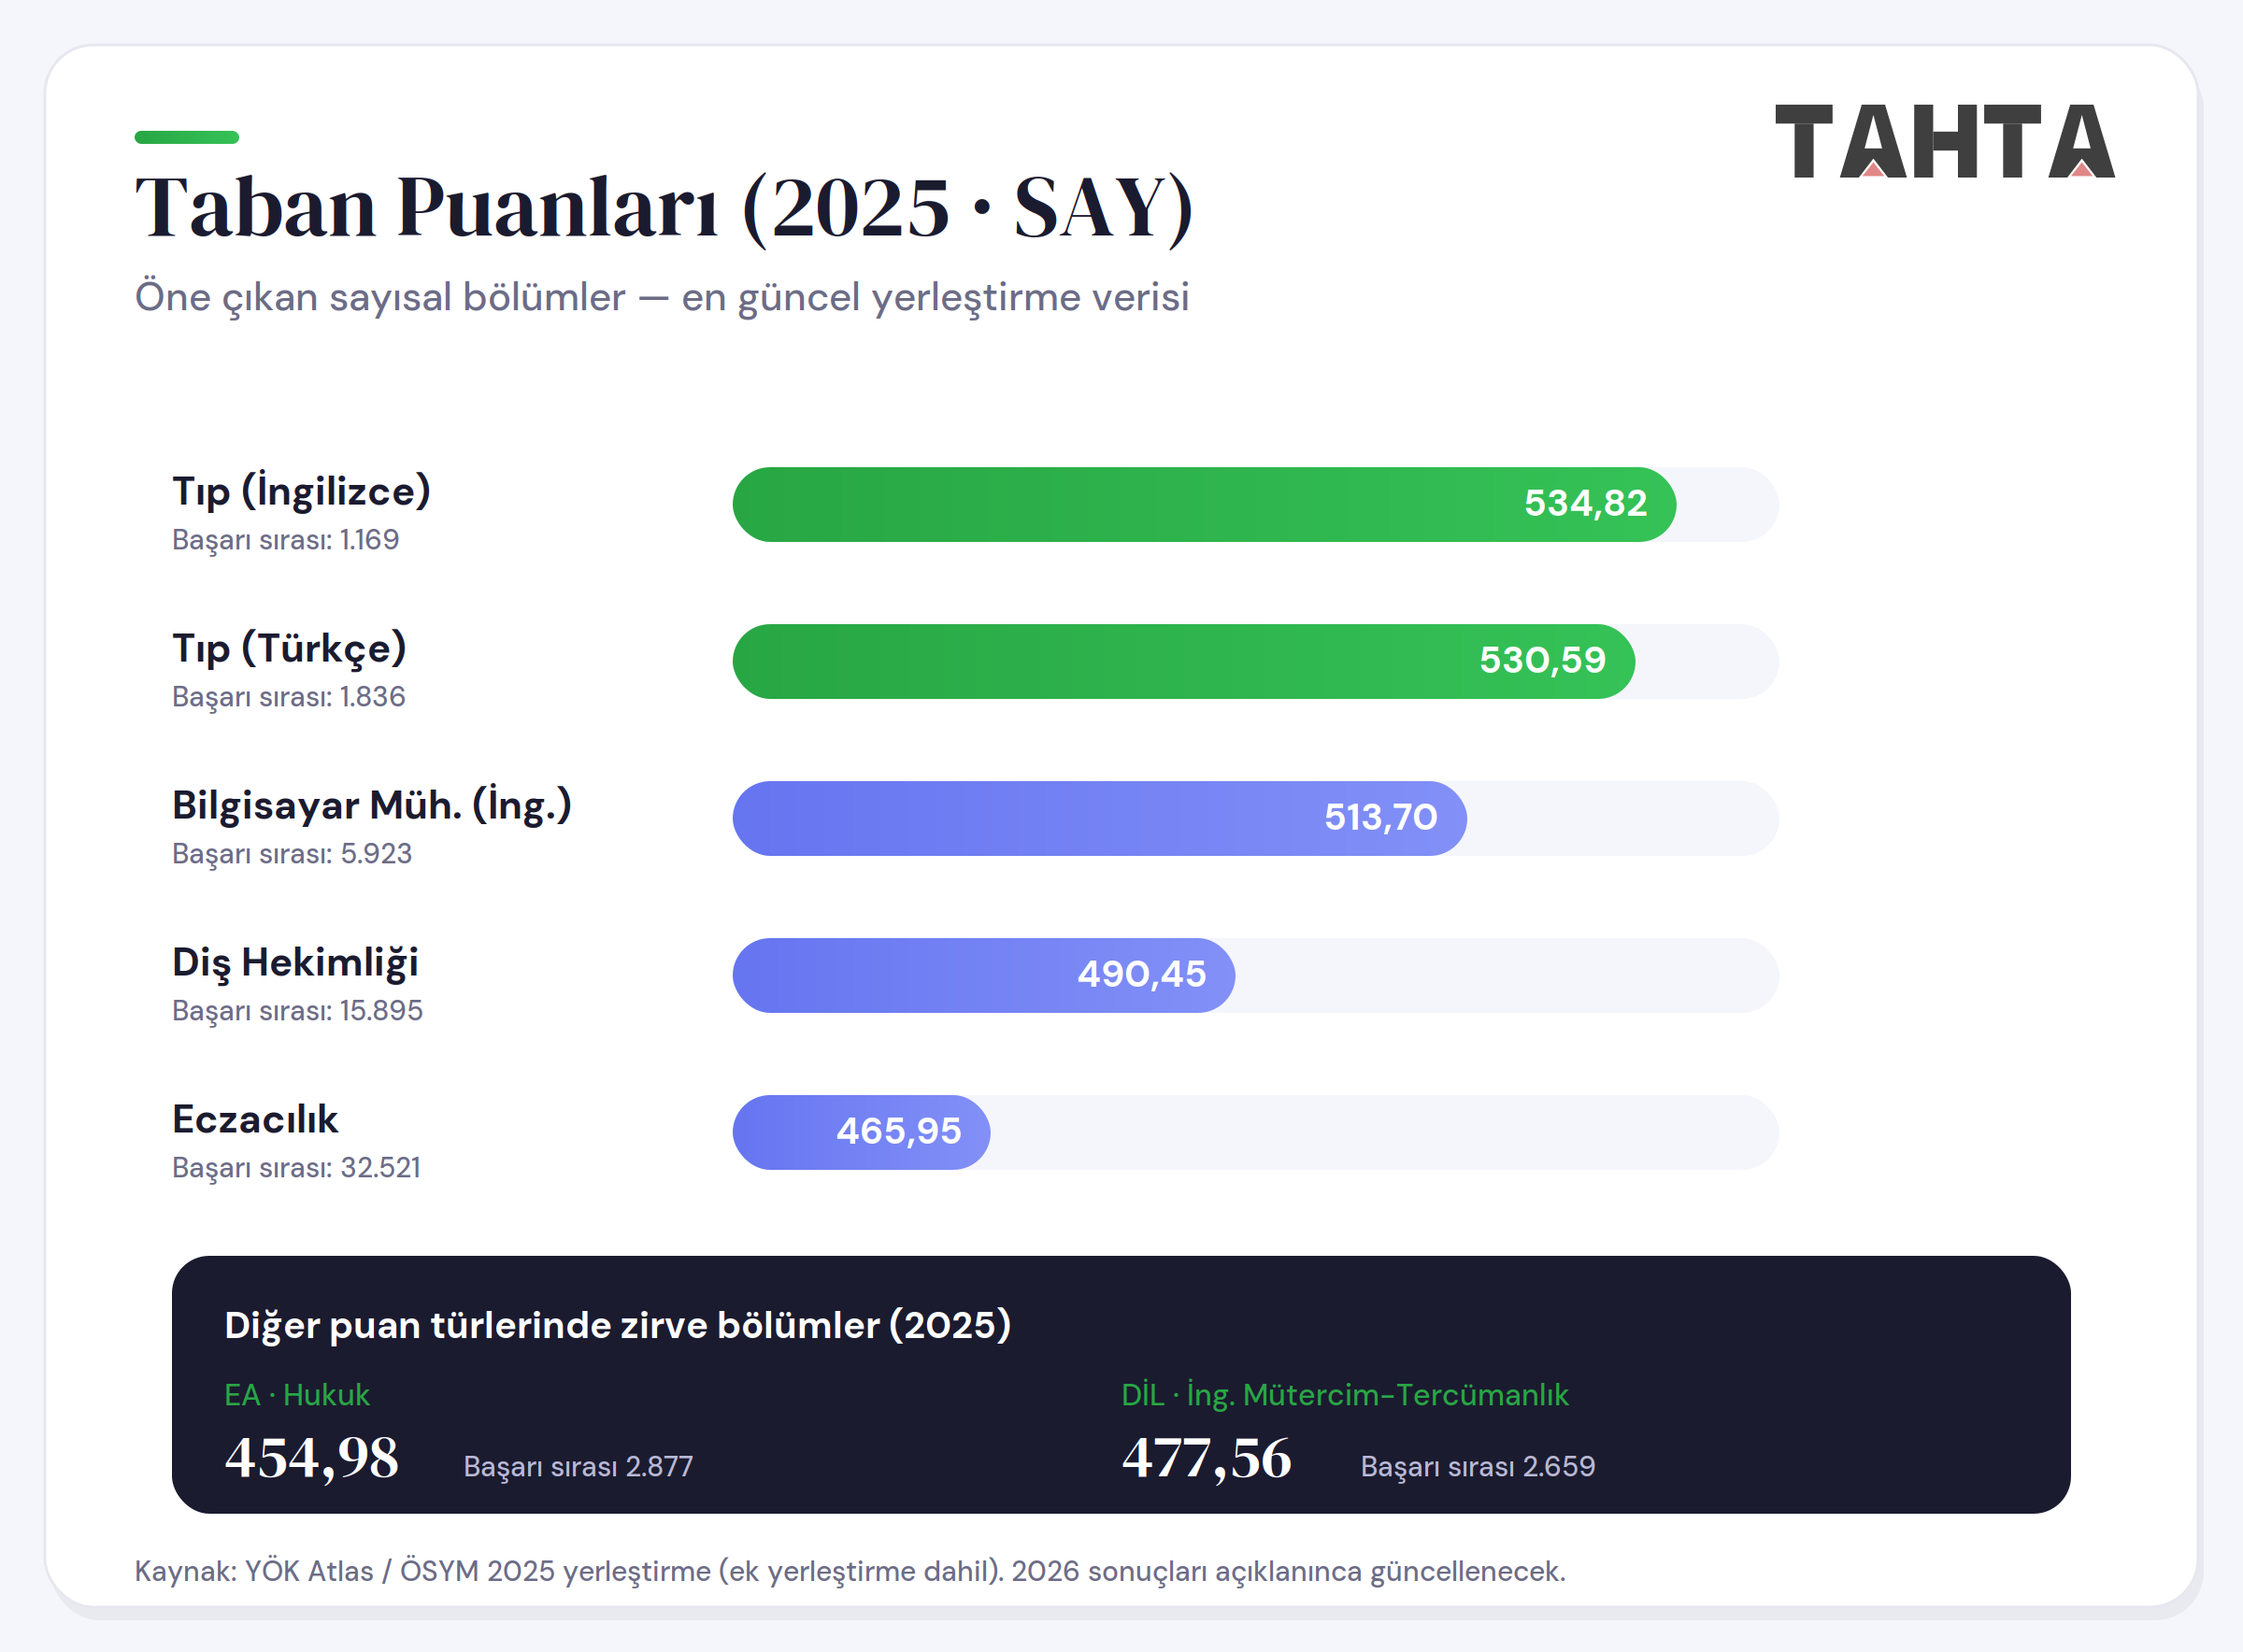Click the Diş Hekimliği 490,45 bar
The width and height of the screenshot is (2243, 1652).
(x=984, y=975)
